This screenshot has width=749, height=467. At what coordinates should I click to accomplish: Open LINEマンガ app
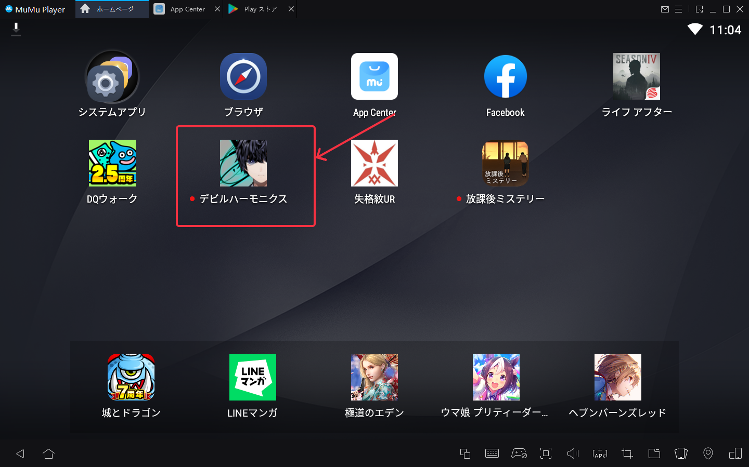253,377
